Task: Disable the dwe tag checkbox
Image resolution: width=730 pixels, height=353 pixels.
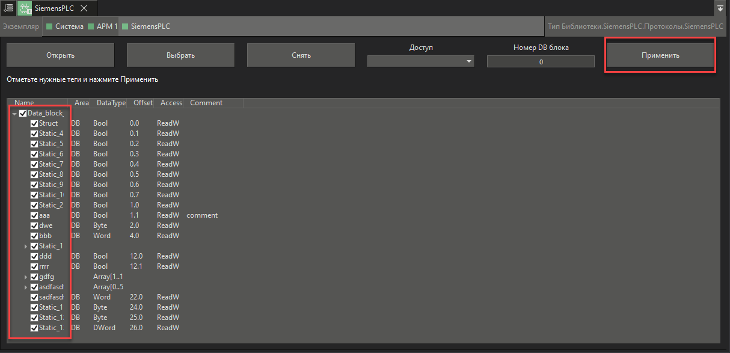Action: [x=34, y=225]
